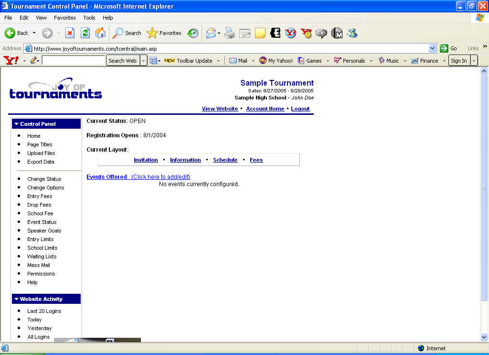
Task: Open the Mail envelope toolbar icon
Action: (211, 33)
